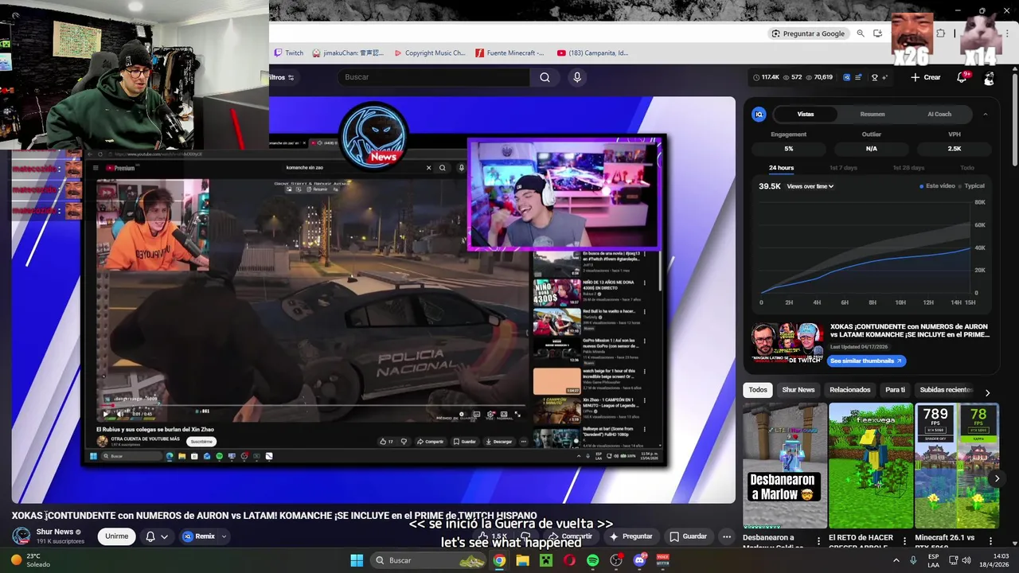Select the Shur News filter chip
The image size is (1019, 573).
coord(798,390)
